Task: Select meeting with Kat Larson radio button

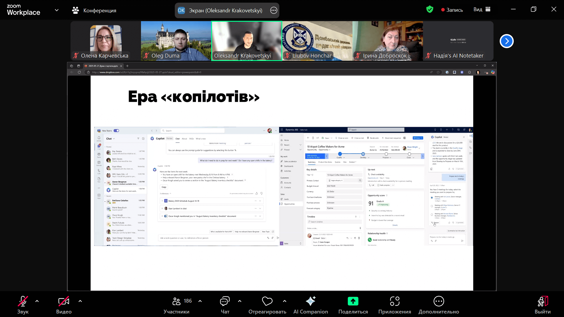Action: 432,198
